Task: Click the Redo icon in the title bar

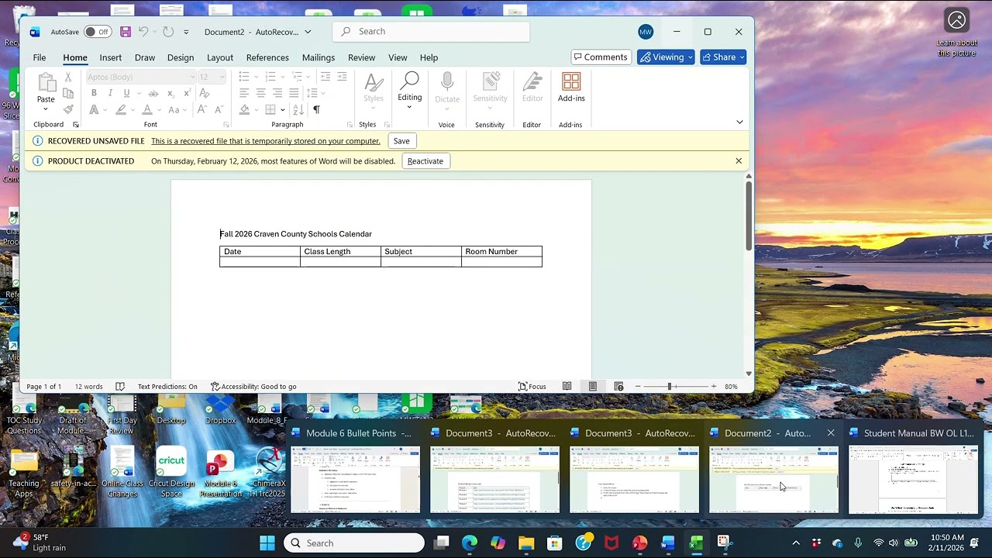Action: [168, 32]
